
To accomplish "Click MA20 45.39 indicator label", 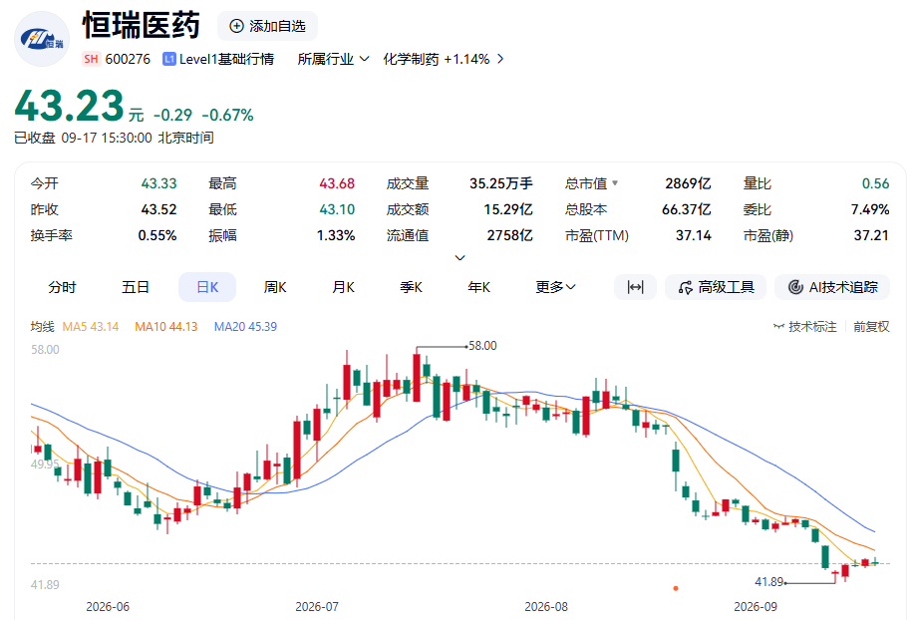I will pyautogui.click(x=245, y=327).
